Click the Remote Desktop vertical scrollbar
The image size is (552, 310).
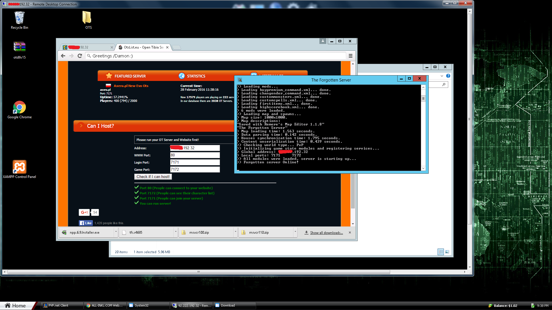pos(470,119)
